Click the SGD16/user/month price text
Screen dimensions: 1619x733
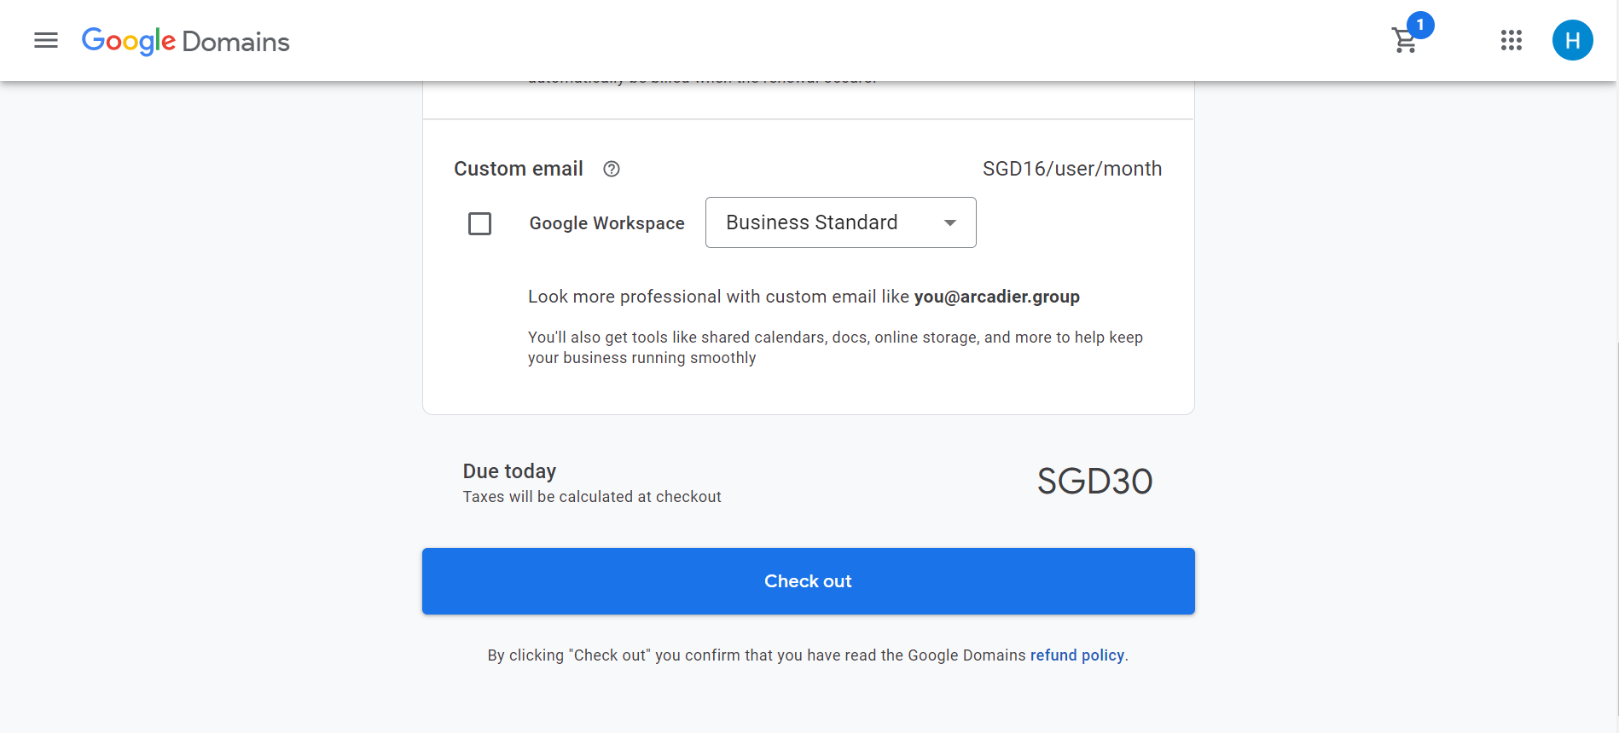coord(1071,169)
